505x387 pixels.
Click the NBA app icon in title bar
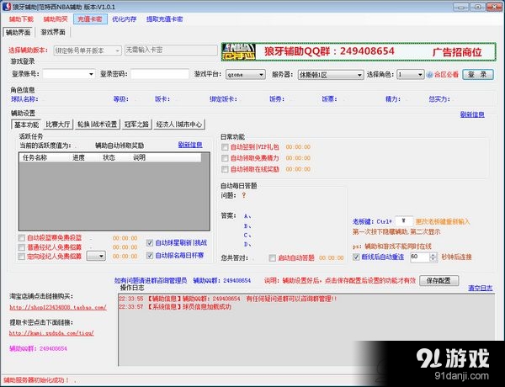(x=7, y=6)
